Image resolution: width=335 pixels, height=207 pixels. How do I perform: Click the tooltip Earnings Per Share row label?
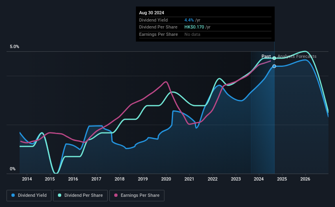tap(159, 34)
